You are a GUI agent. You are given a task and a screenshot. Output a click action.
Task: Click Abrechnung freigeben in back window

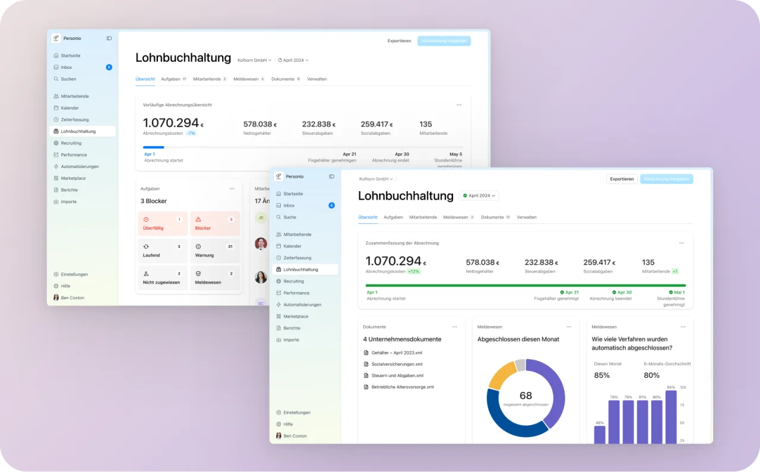(x=444, y=41)
